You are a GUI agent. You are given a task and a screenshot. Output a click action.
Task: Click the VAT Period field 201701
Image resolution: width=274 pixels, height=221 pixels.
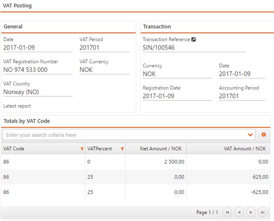coord(104,48)
